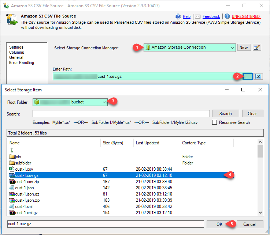
Task: Enable the Recursive Search checkbox
Action: click(x=214, y=122)
